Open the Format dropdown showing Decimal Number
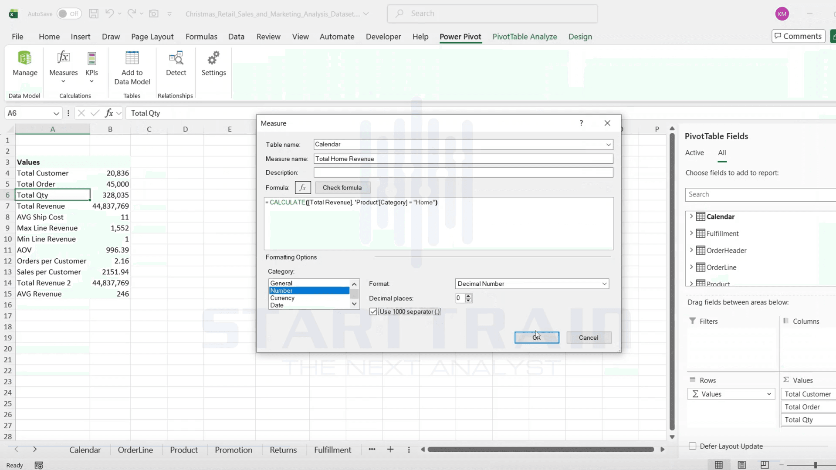This screenshot has height=470, width=836. click(x=604, y=284)
